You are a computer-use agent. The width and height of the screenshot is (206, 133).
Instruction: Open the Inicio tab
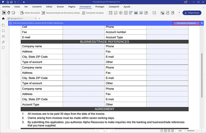(x=17, y=7)
